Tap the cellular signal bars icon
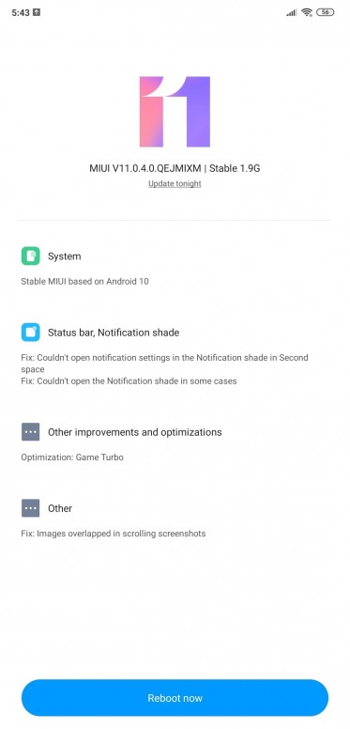Viewport: 350px width, 729px height. (292, 13)
